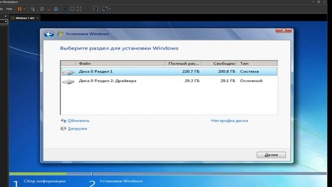Pause the virtual machine using the orange pause icon
332x187 pixels.
pyautogui.click(x=20, y=9)
